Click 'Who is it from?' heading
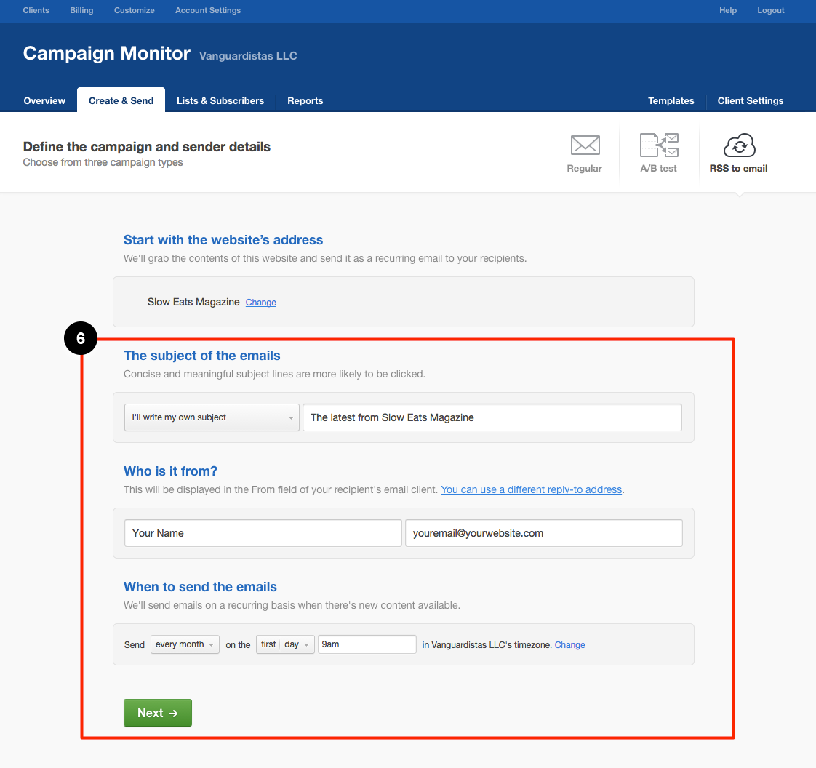The width and height of the screenshot is (816, 768). click(170, 471)
